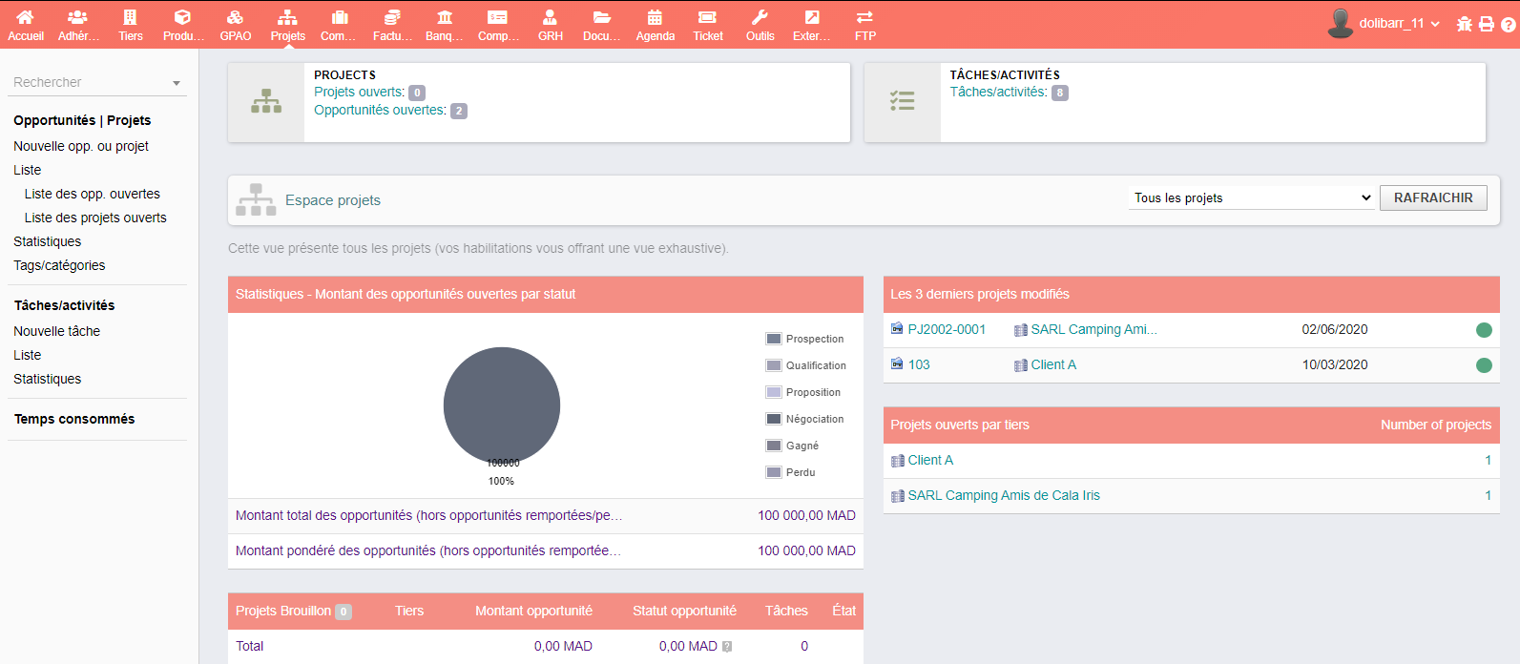Expand the Rechercher search dropdown

coord(177,83)
